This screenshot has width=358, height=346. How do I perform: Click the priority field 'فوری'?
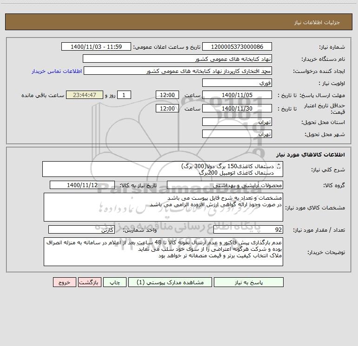coord(237,83)
